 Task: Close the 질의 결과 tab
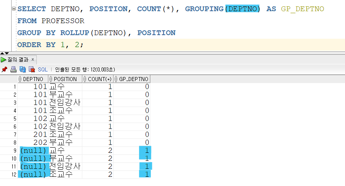pyautogui.click(x=33, y=59)
